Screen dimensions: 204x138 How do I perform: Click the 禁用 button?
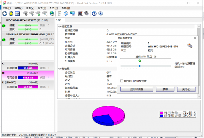click(165, 89)
